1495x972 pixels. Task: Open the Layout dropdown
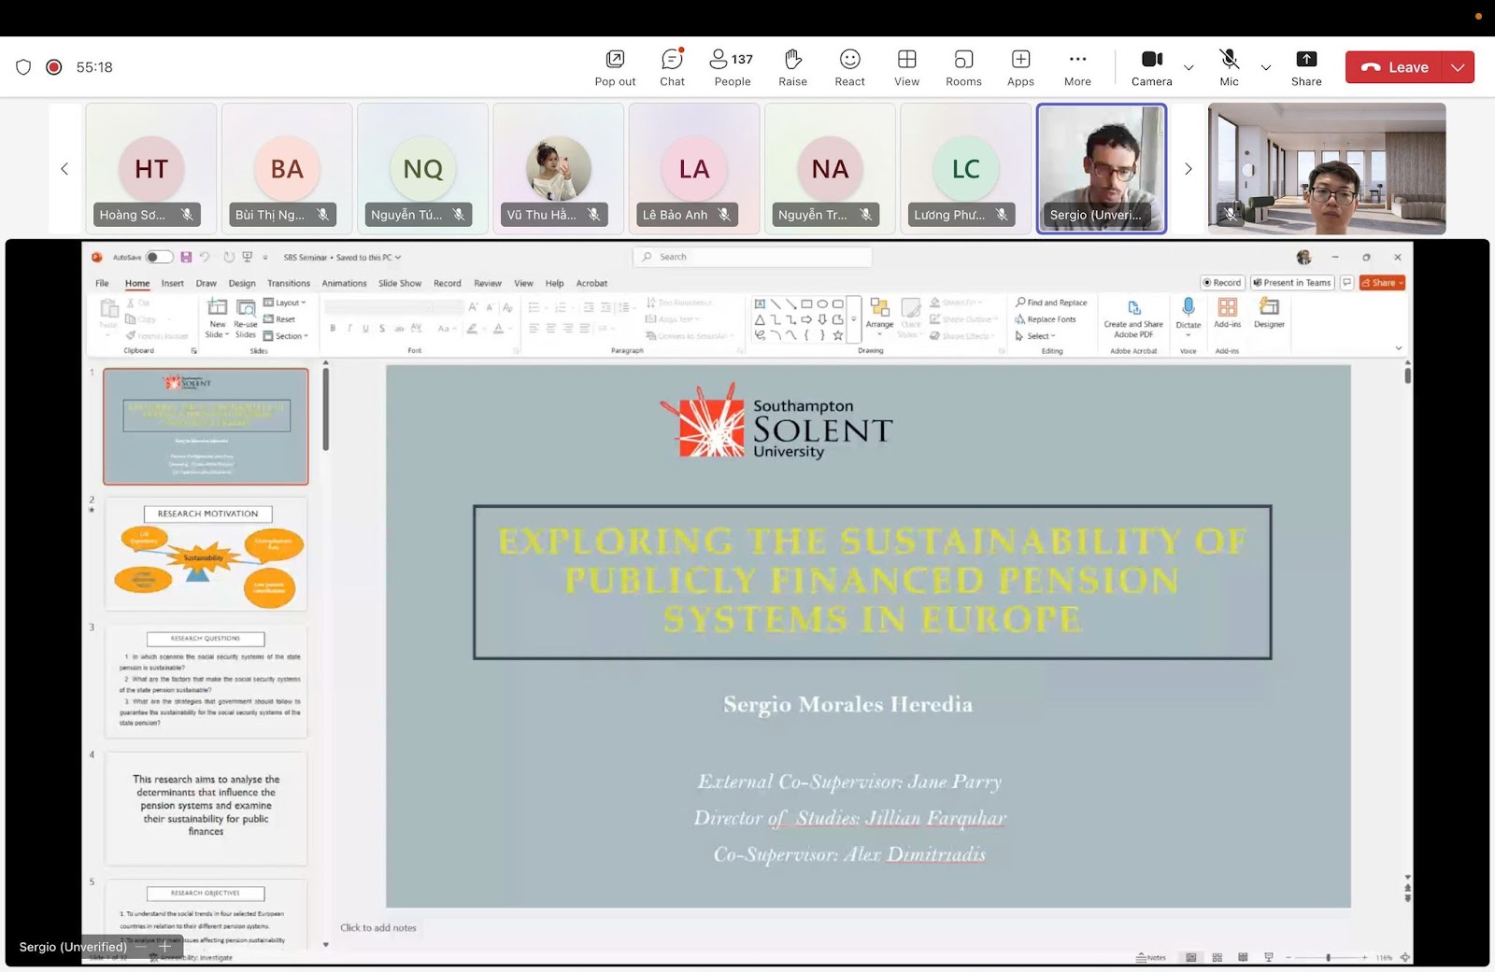coord(285,303)
